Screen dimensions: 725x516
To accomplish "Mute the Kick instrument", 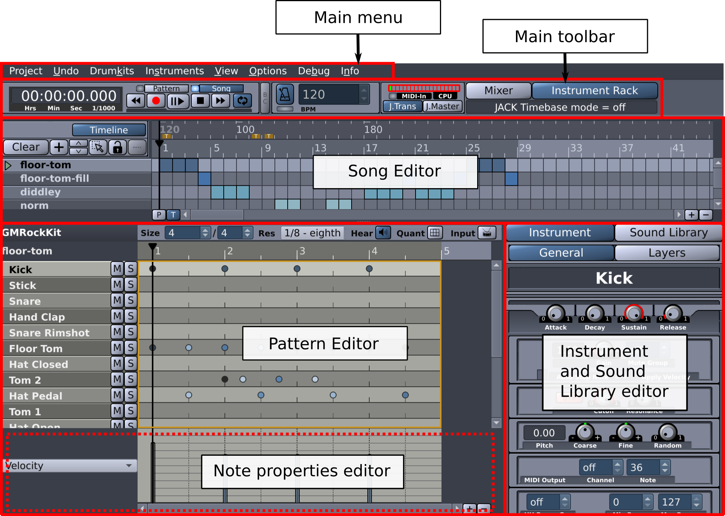I will 117,269.
